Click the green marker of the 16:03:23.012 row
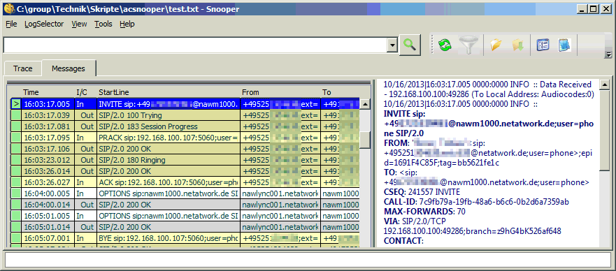The image size is (616, 271). coord(15,160)
